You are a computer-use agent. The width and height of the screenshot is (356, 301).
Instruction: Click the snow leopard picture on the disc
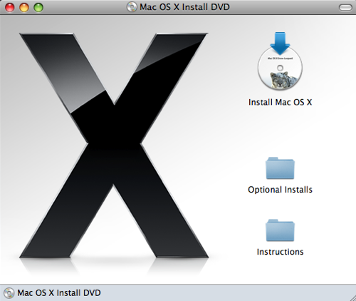[283, 80]
